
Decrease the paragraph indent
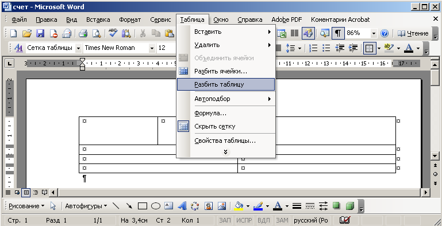tap(340, 48)
